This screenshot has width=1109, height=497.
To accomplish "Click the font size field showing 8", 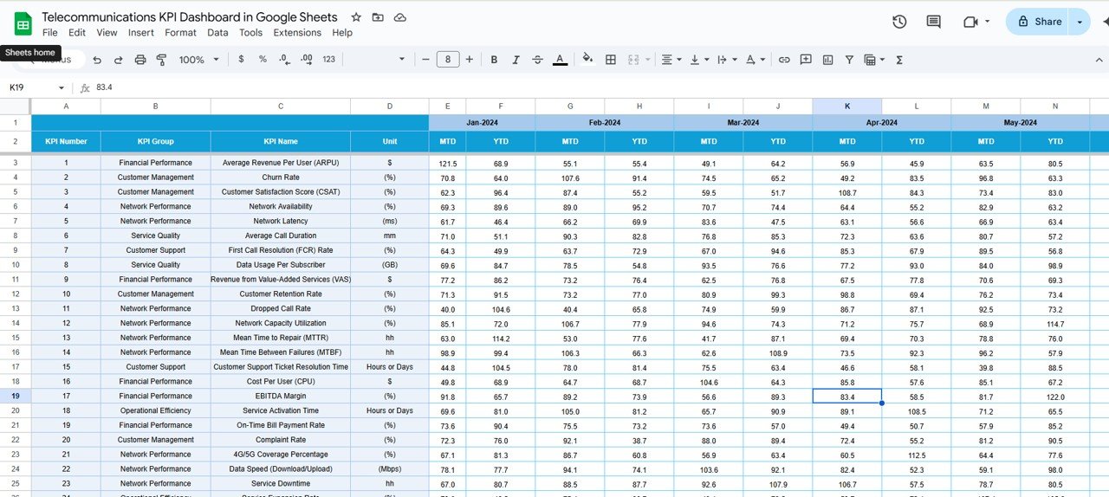I will pyautogui.click(x=447, y=60).
